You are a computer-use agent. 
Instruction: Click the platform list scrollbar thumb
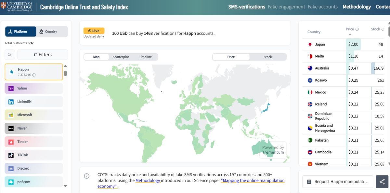[65, 73]
